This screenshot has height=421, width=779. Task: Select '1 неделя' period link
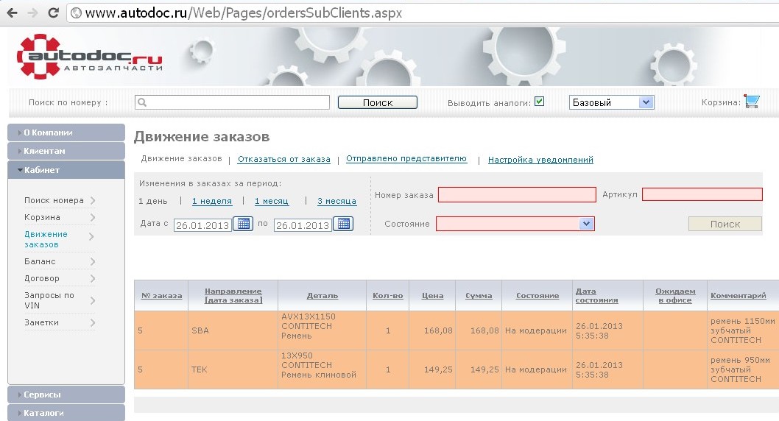click(x=212, y=202)
